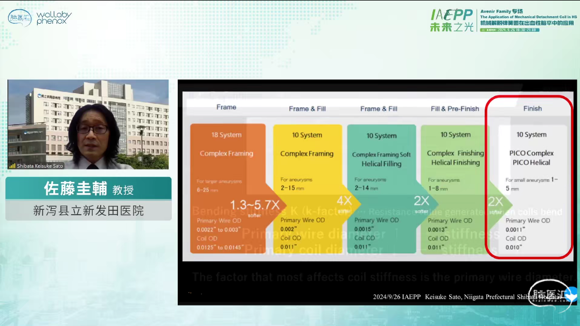Click 'The Application of Mechanical Detachment Coil in HS'
The height and width of the screenshot is (326, 580).
click(528, 17)
